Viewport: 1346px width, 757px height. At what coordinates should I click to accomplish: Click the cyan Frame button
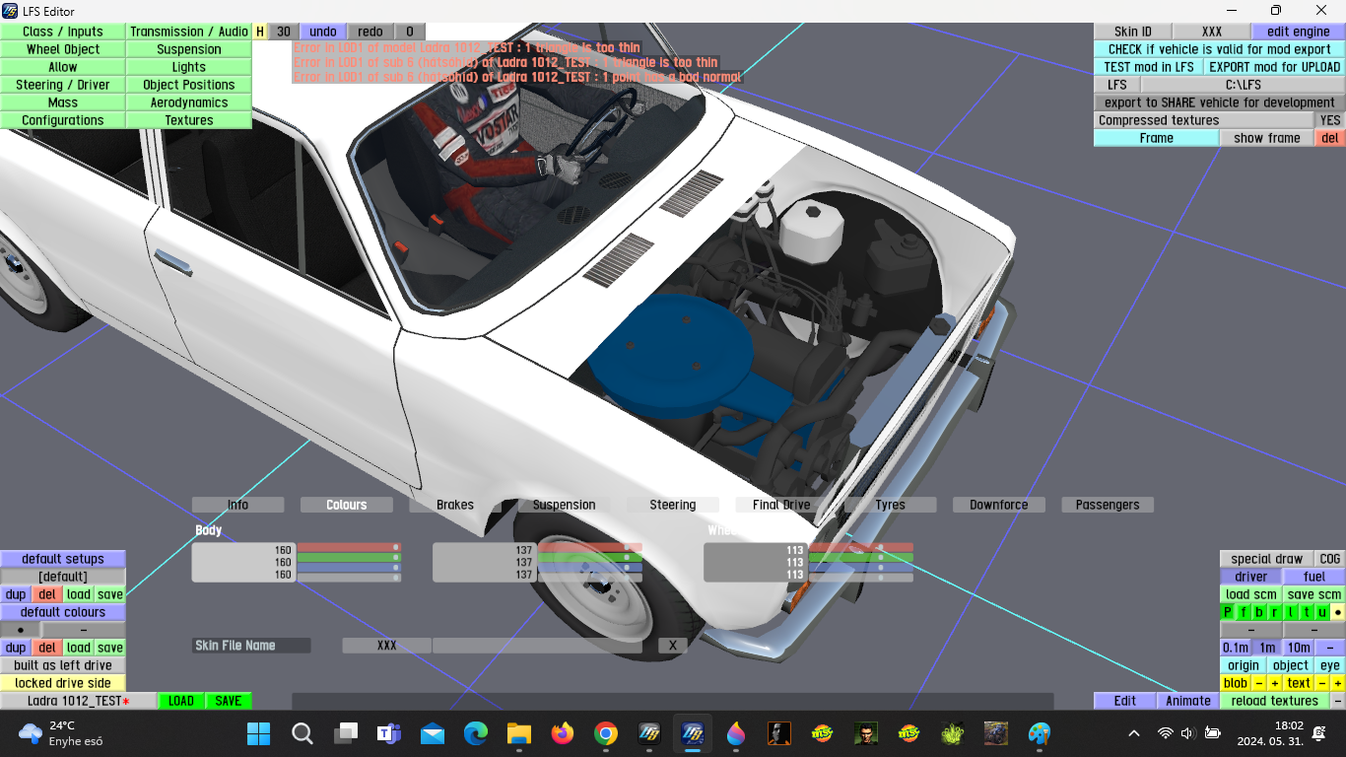[1157, 138]
